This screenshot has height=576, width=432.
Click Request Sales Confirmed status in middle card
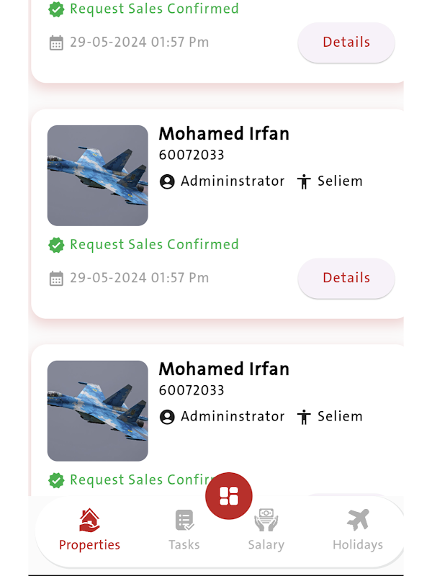[x=154, y=245]
